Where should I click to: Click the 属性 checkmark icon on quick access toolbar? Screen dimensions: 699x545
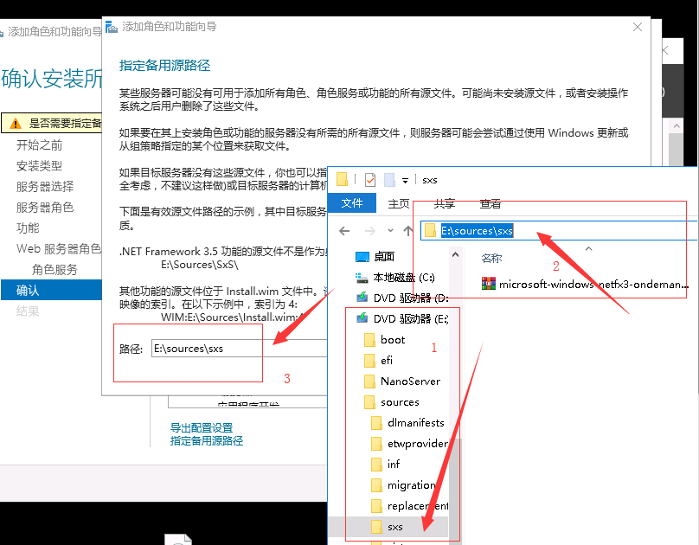pos(369,179)
